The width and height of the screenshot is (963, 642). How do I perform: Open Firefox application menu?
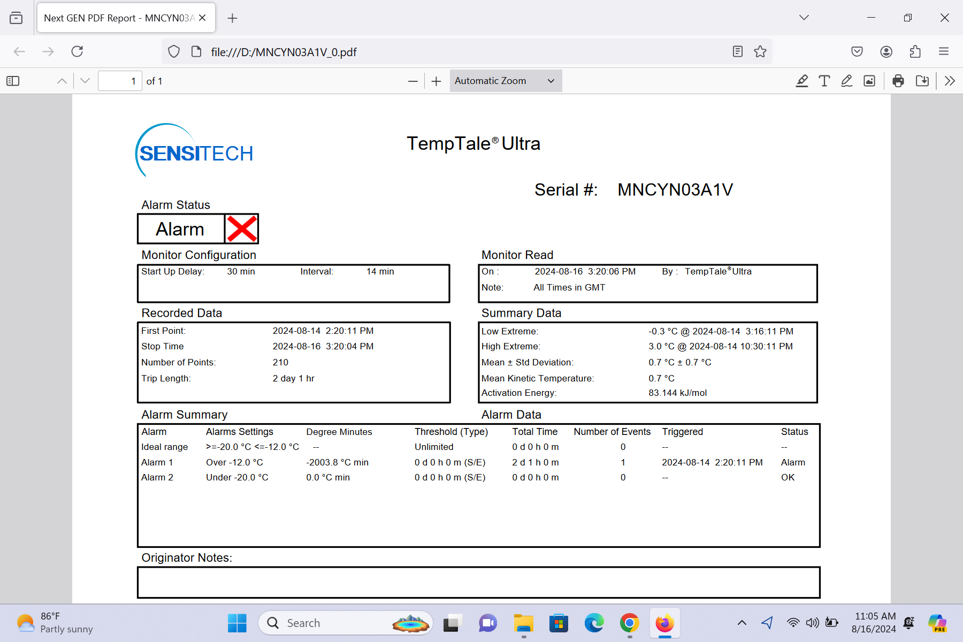(944, 51)
